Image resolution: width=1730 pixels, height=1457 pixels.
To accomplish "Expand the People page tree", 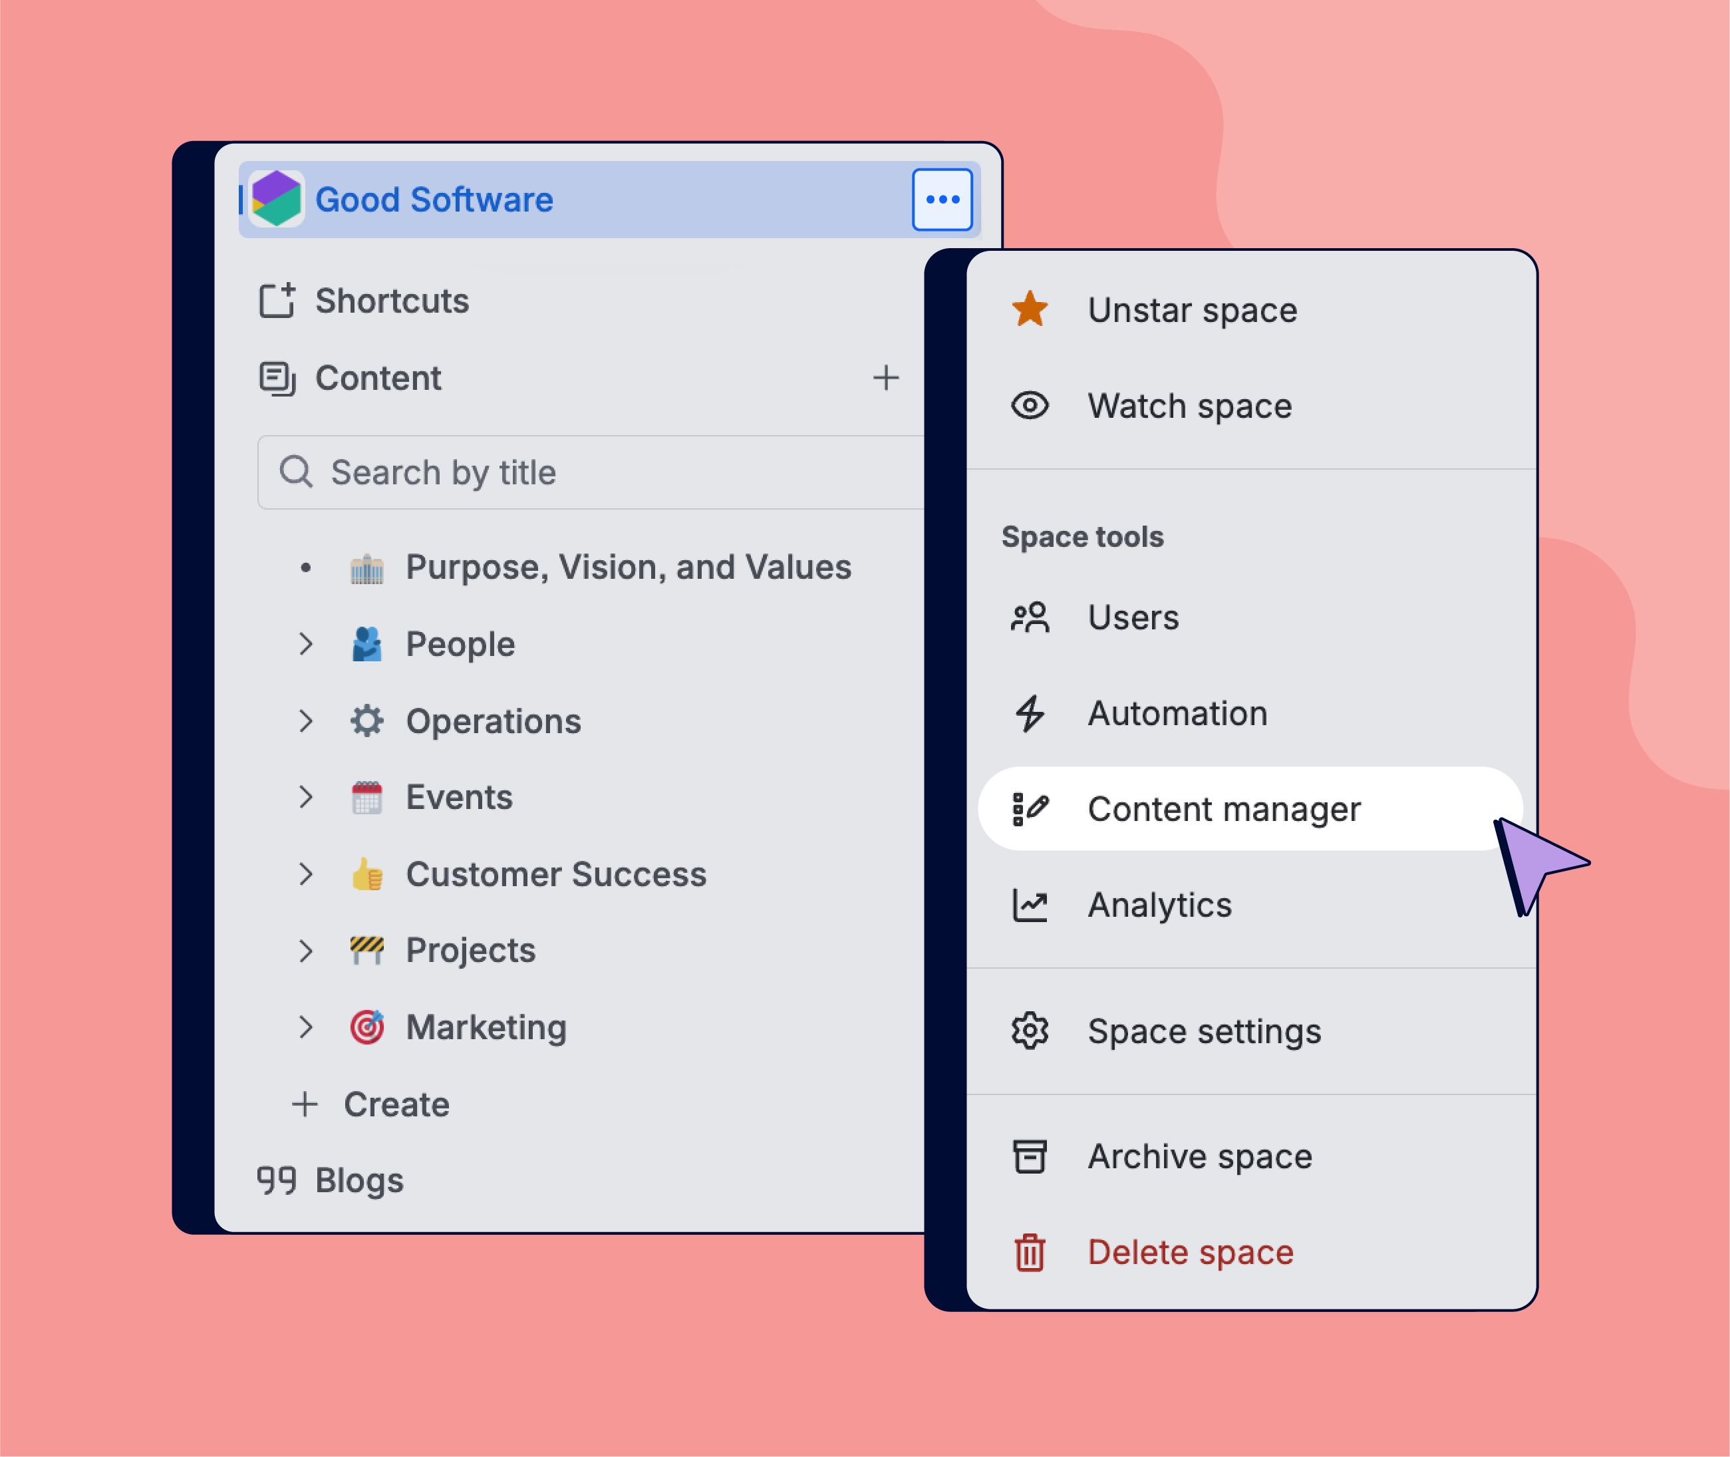I will (x=305, y=644).
